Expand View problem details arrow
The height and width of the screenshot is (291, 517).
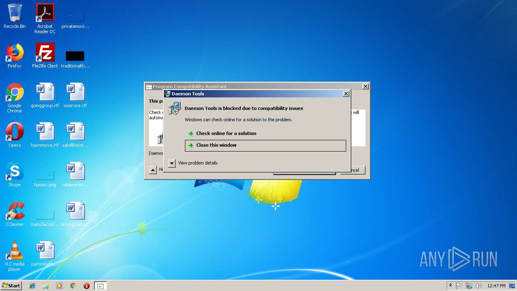[x=172, y=163]
